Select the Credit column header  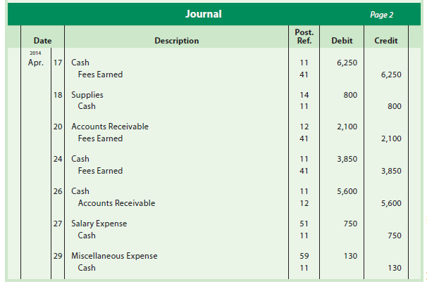[x=385, y=41]
